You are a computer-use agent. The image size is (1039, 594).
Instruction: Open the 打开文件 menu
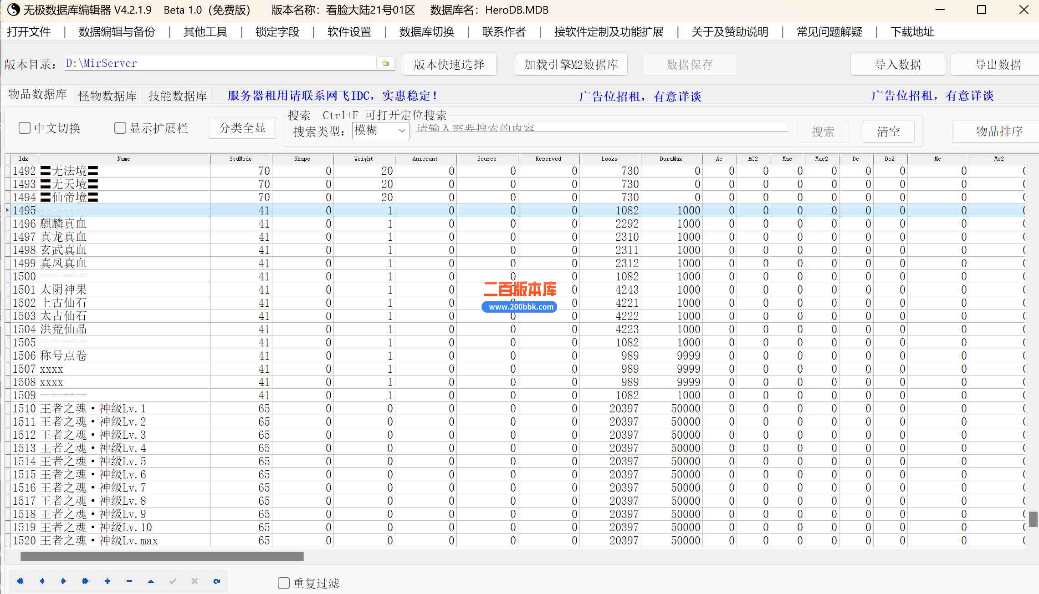(x=29, y=32)
